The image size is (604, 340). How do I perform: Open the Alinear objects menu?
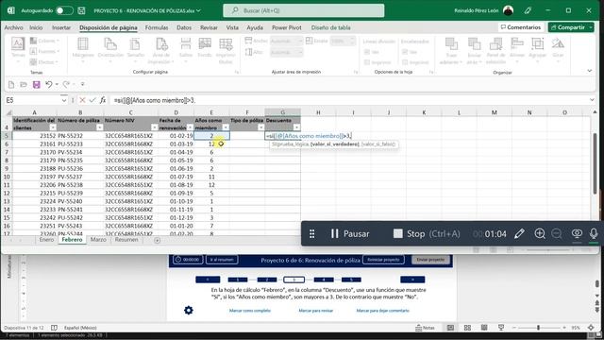coord(517,49)
